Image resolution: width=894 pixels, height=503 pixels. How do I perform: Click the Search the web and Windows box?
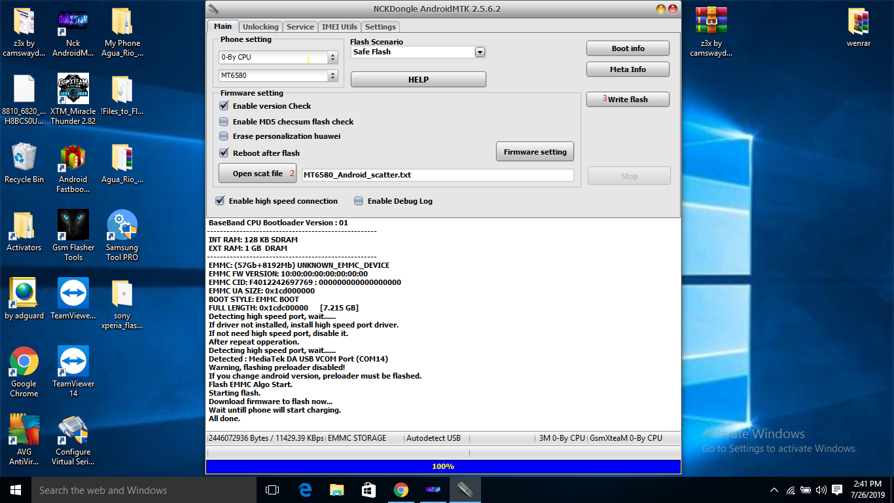click(143, 490)
